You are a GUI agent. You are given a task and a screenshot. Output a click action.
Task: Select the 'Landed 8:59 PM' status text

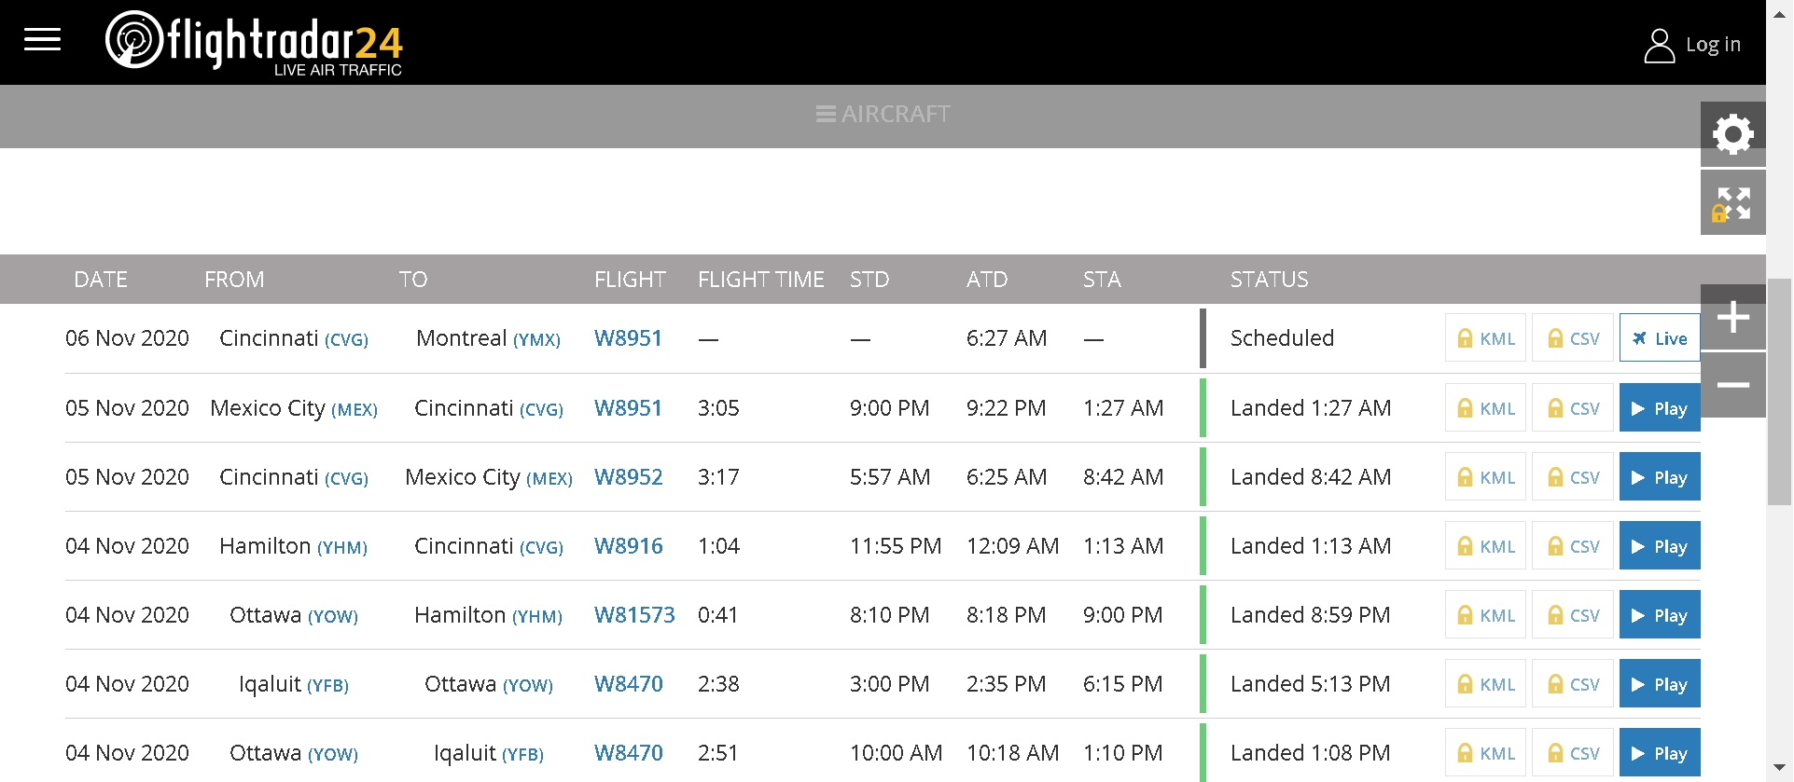[1310, 615]
